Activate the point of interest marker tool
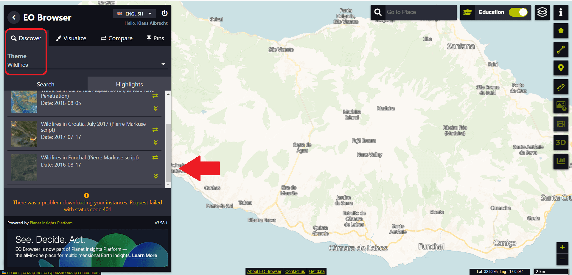The width and height of the screenshot is (572, 275). [x=561, y=68]
